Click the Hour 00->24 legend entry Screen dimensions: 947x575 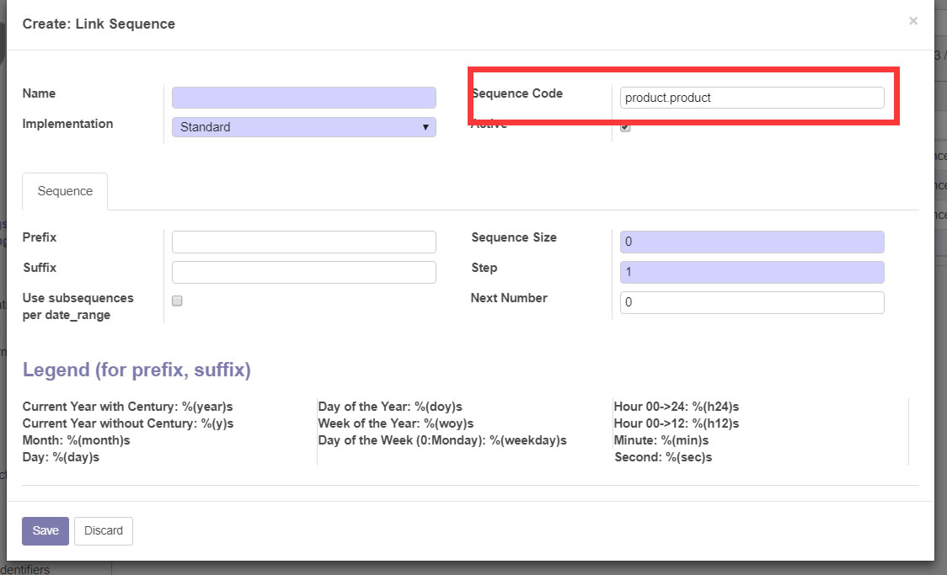click(676, 407)
